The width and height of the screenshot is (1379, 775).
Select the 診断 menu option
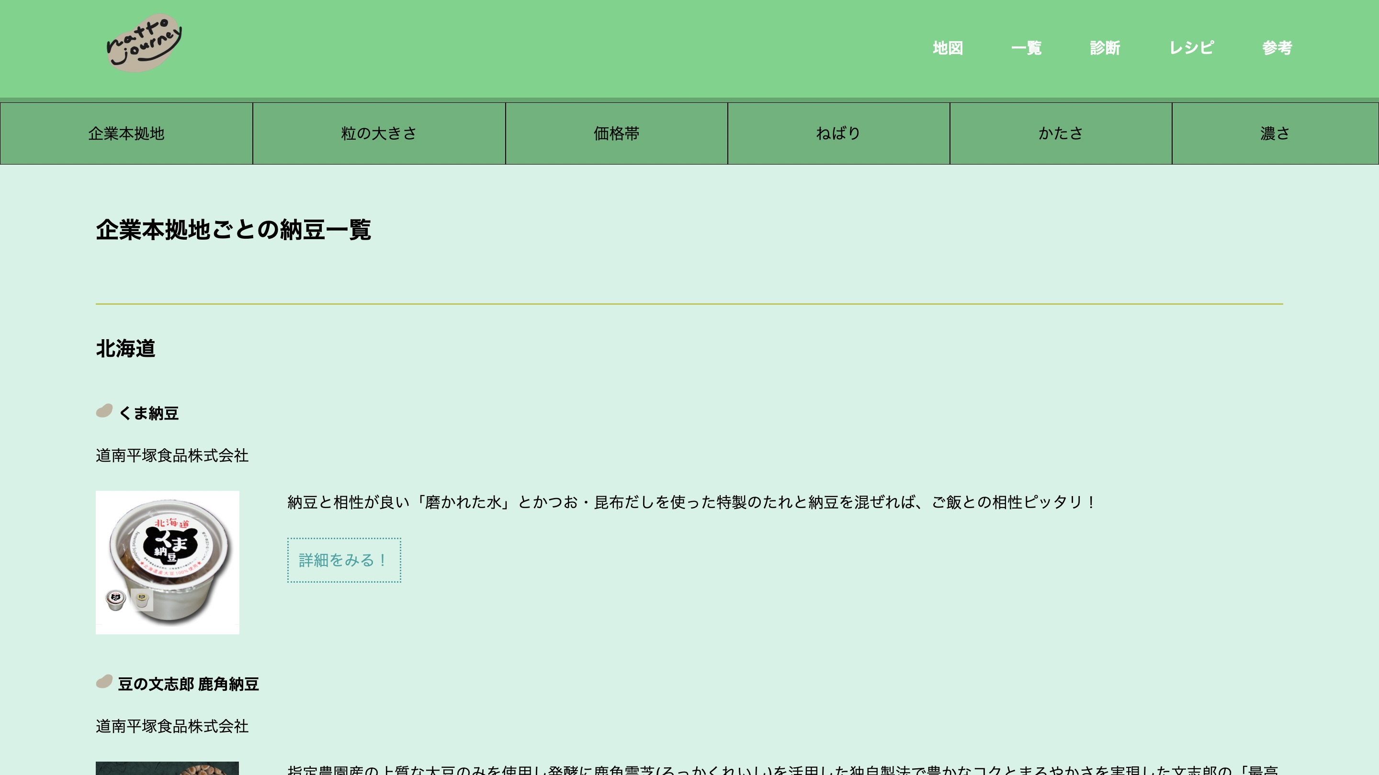(1105, 48)
